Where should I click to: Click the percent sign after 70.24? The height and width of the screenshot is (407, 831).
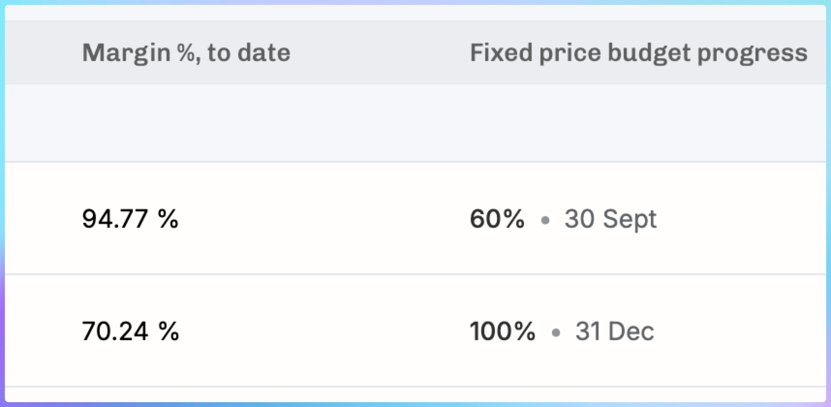pos(169,331)
